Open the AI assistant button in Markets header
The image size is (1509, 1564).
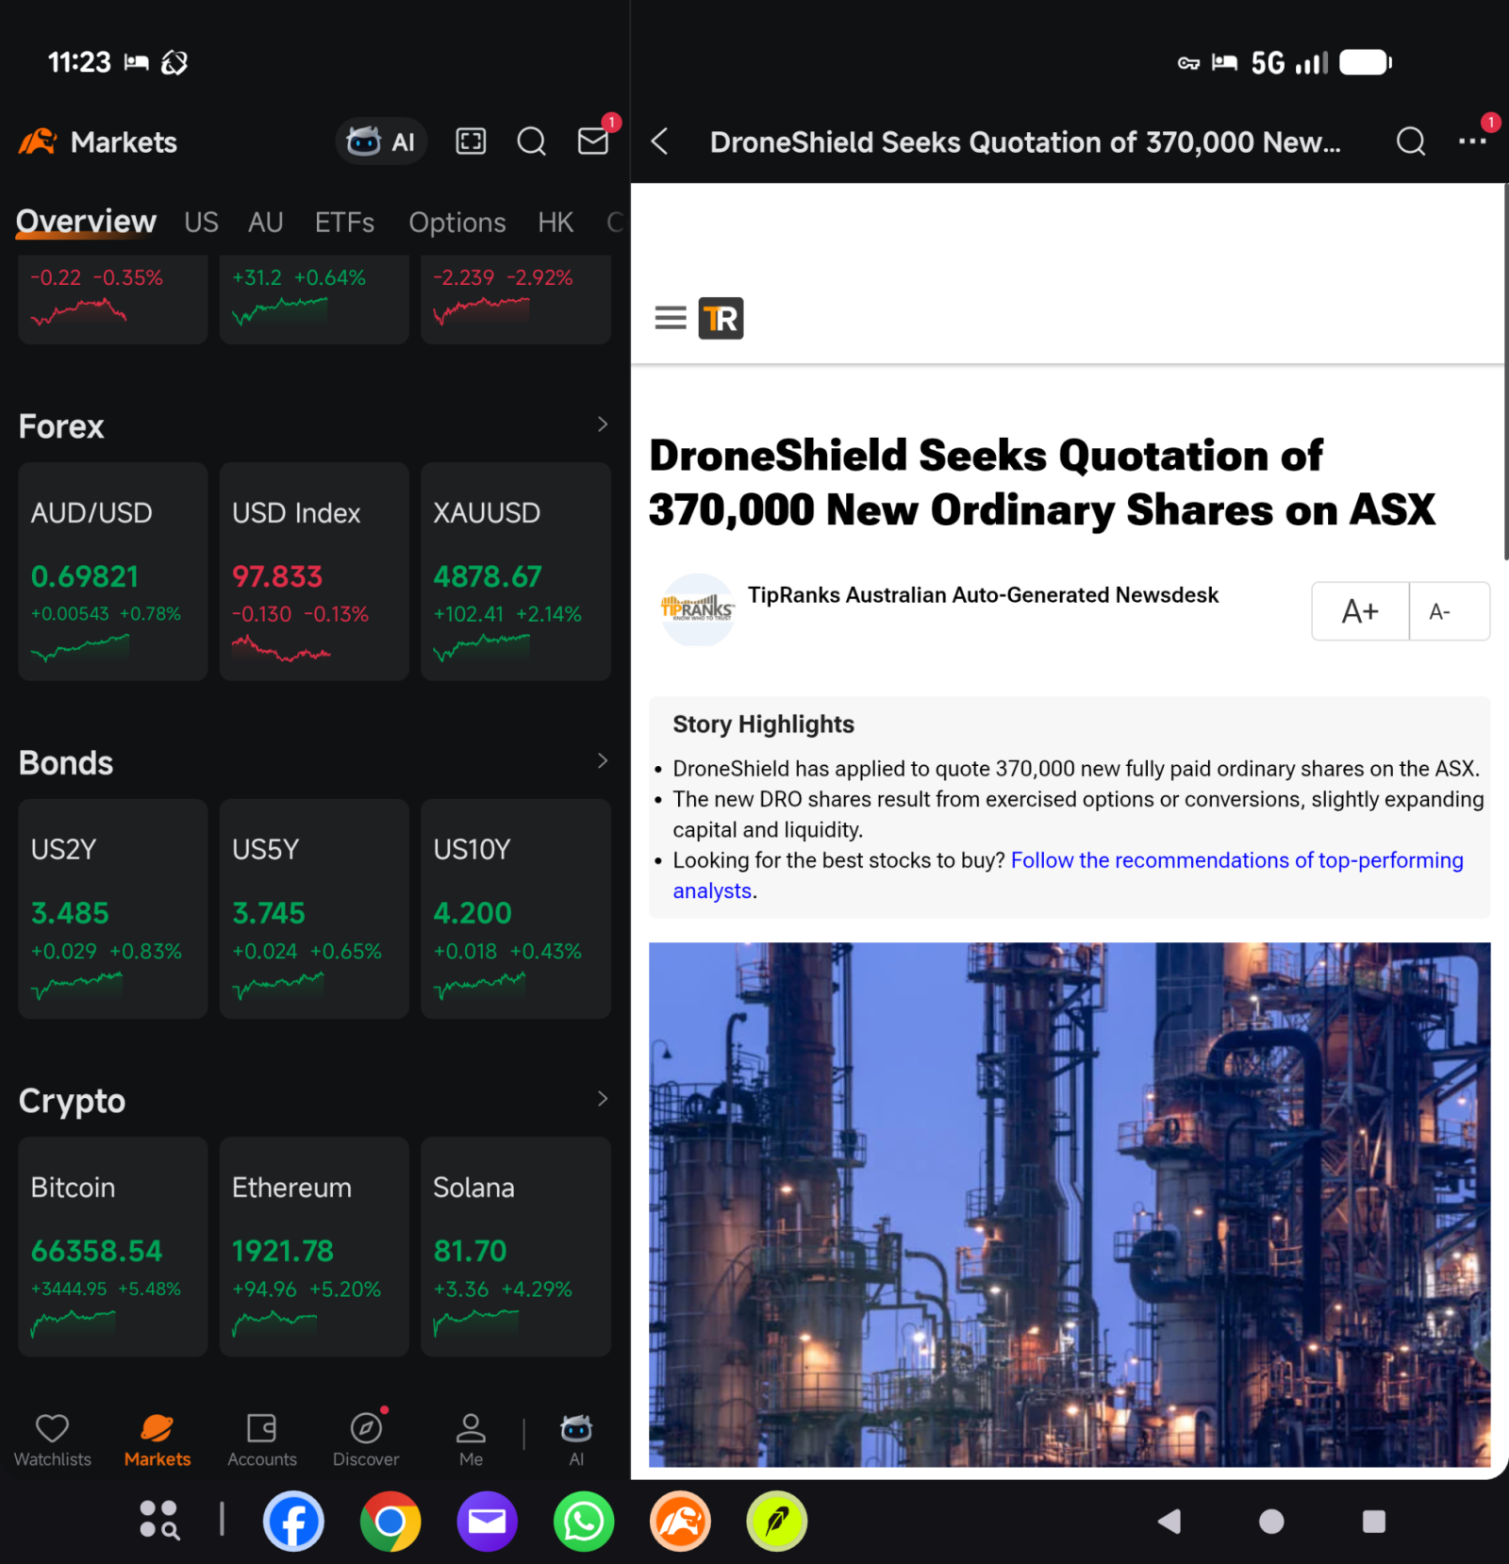tap(381, 141)
